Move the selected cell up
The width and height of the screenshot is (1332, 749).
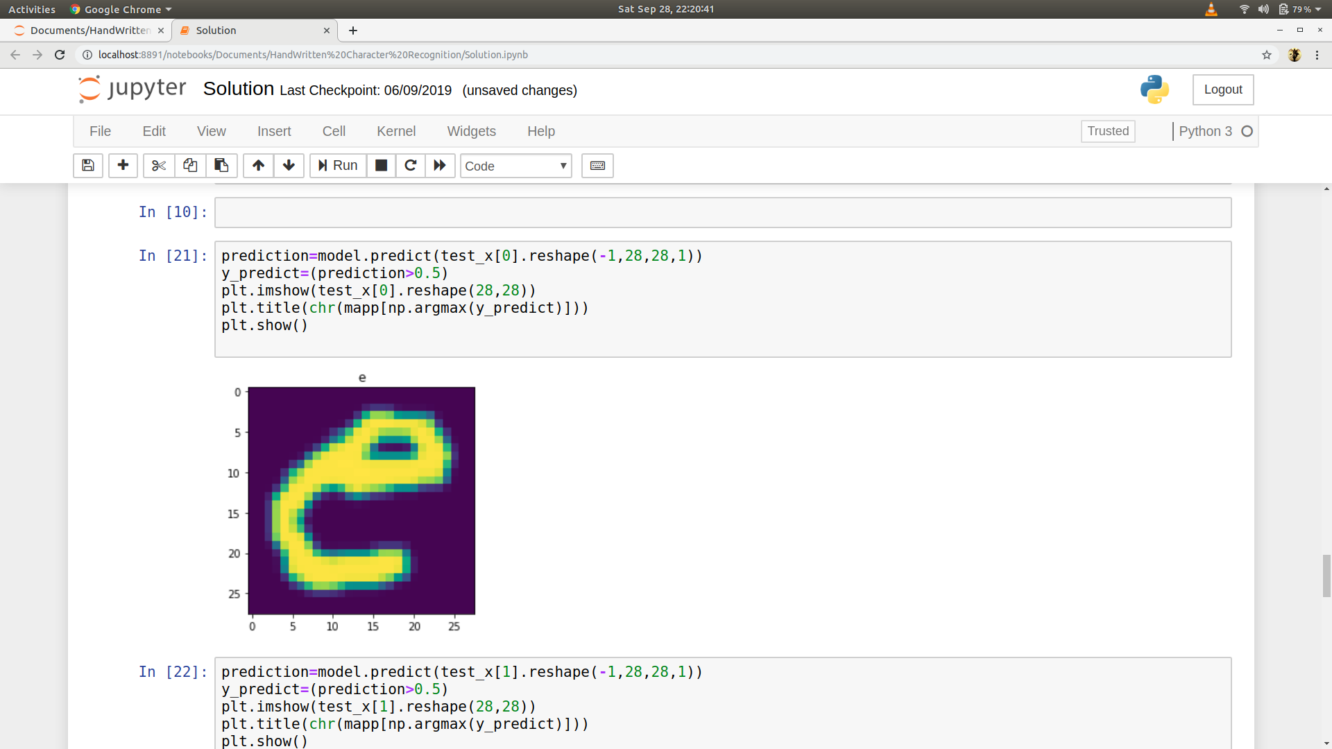click(257, 166)
